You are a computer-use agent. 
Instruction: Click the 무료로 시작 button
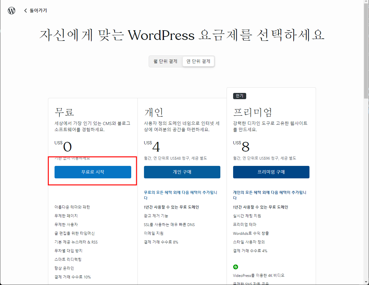[93, 172]
